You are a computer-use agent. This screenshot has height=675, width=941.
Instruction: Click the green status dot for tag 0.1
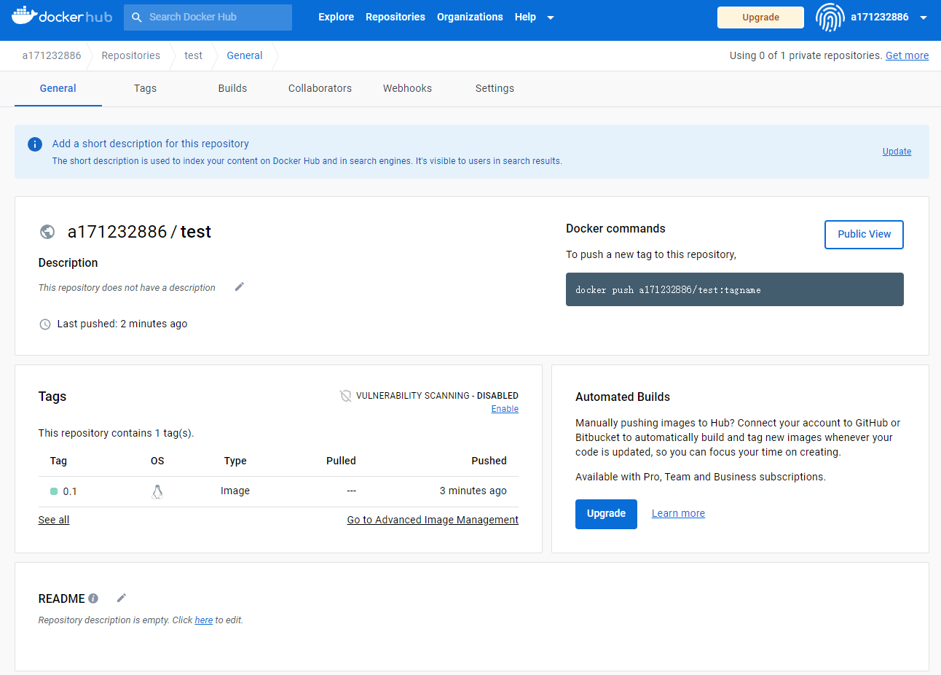54,491
